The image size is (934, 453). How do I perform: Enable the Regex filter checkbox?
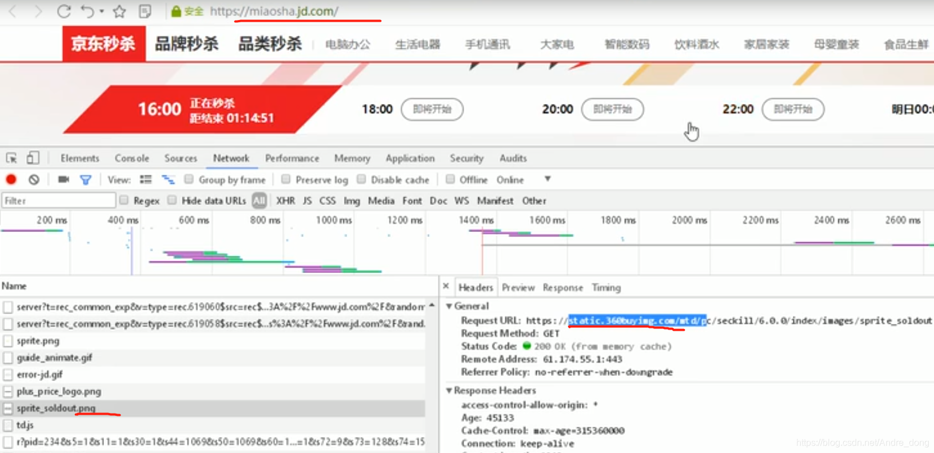pos(123,200)
